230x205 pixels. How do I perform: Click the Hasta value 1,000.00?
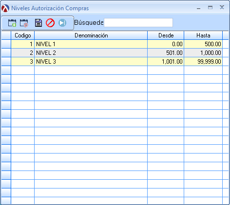[203, 53]
